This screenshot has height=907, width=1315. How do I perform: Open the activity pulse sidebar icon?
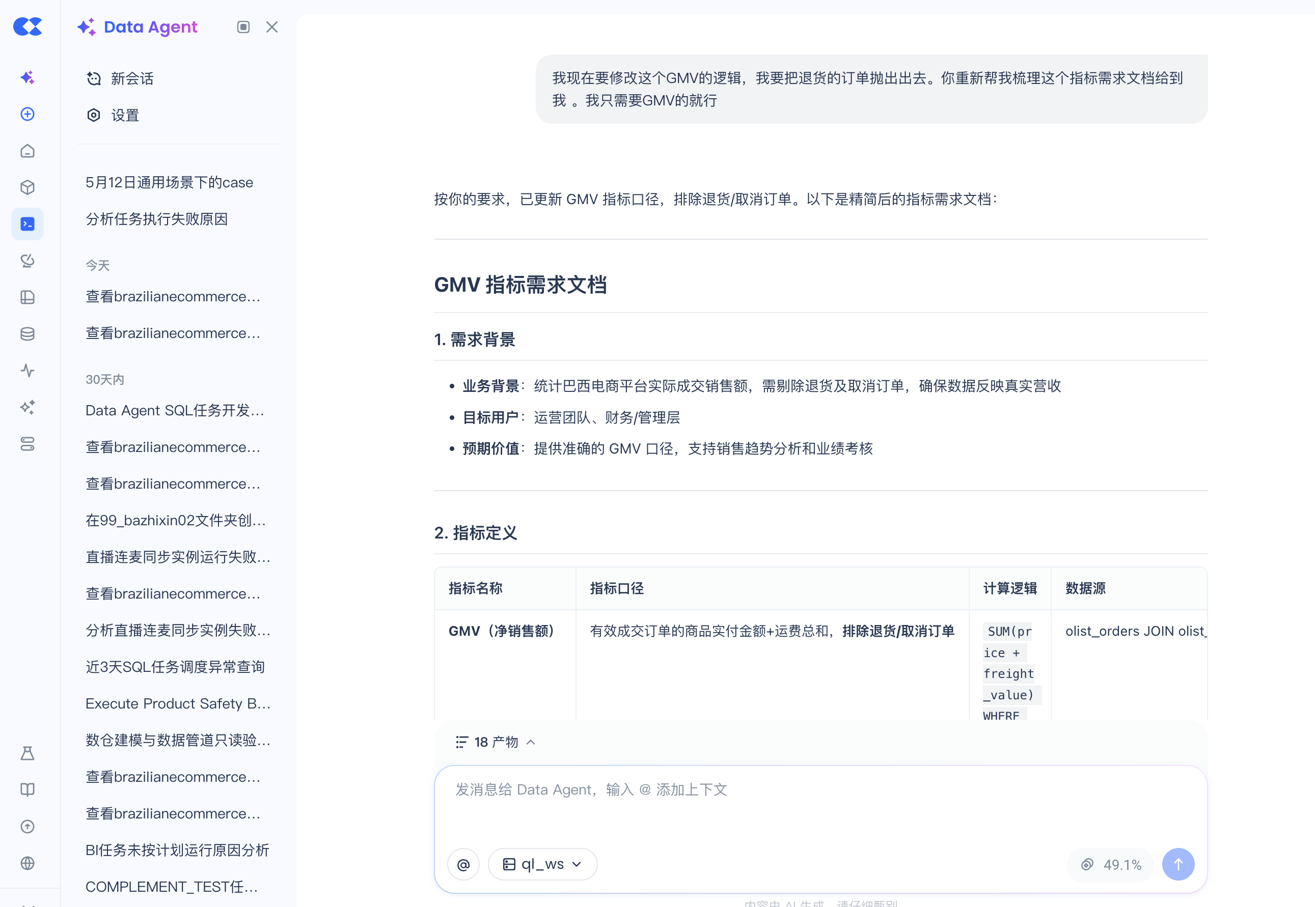click(x=28, y=371)
